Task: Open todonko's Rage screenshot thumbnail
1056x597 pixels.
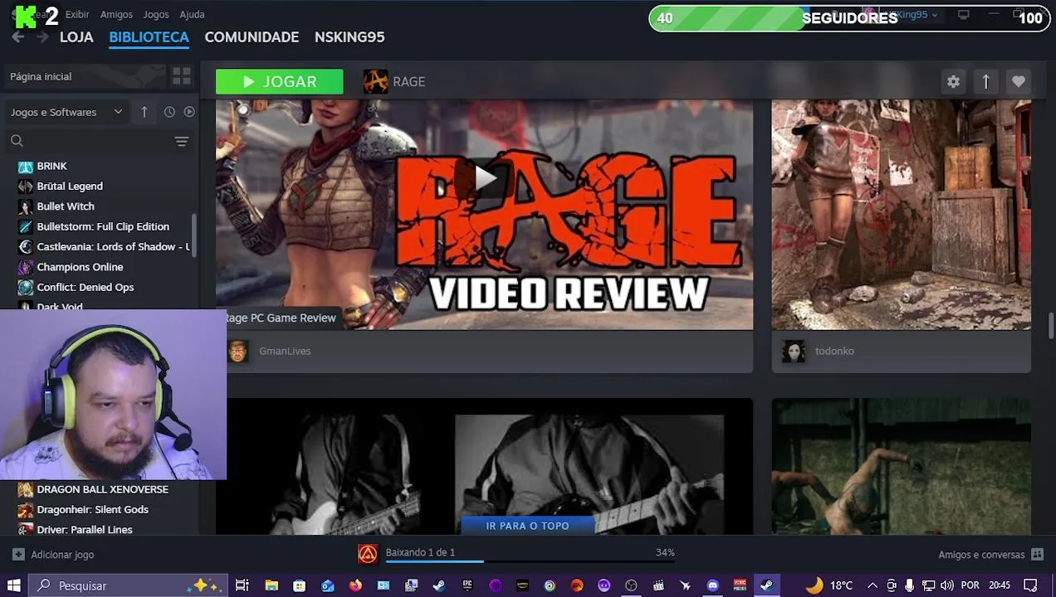Action: click(x=901, y=215)
